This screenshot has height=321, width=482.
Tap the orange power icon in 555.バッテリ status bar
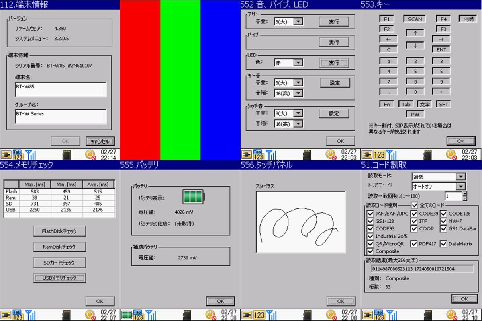pos(210,315)
